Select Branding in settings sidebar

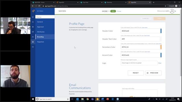click(x=45, y=37)
